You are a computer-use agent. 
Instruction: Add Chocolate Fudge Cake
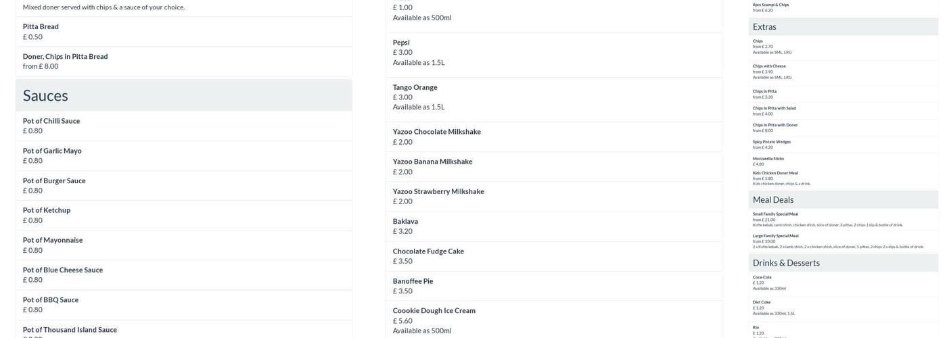tap(428, 251)
